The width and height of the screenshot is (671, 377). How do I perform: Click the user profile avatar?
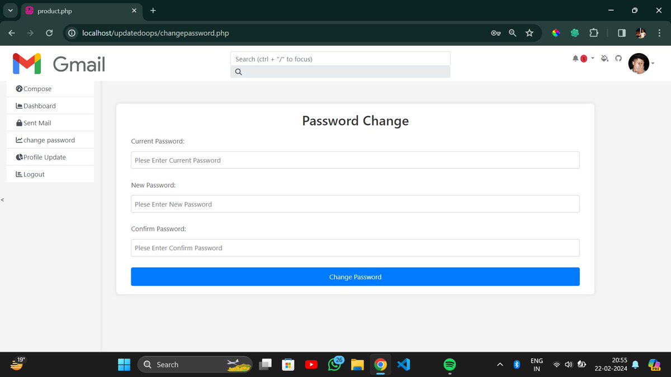pyautogui.click(x=639, y=64)
